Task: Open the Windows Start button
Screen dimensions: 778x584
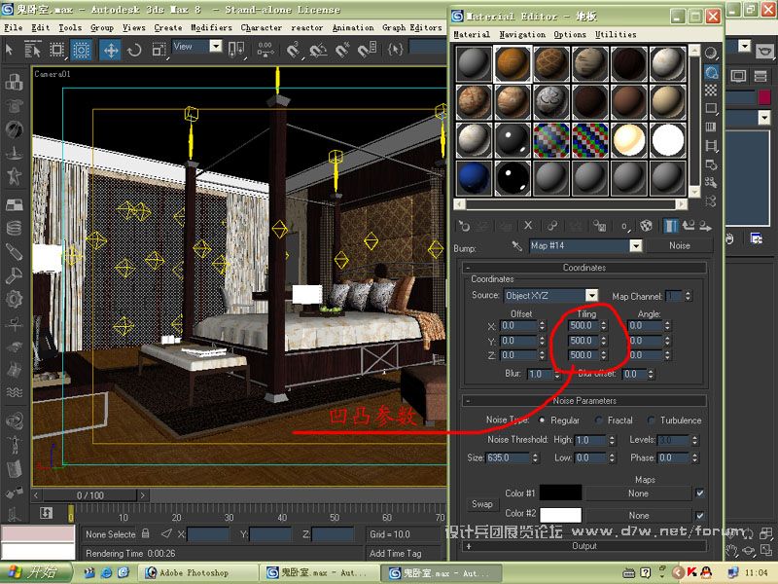Action: (35, 572)
